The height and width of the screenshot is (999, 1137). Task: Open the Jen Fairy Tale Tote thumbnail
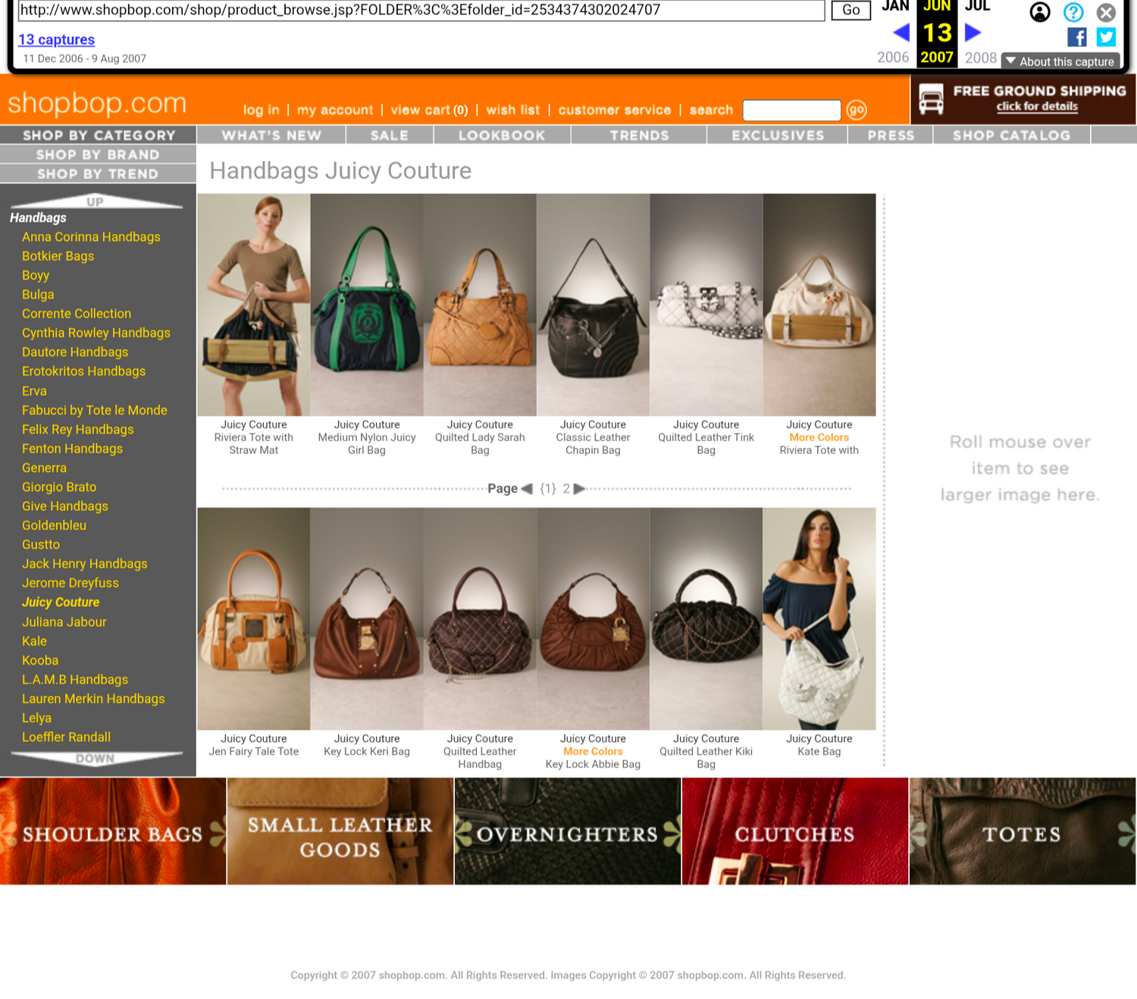[254, 619]
